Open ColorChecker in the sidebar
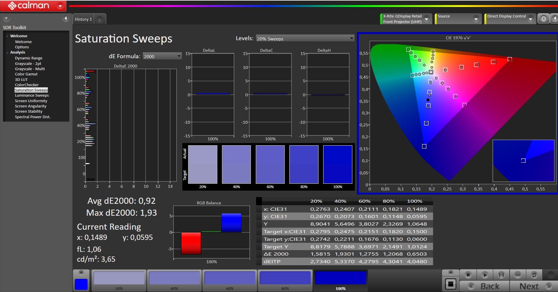Screen dimensions: 558x292 (27, 85)
